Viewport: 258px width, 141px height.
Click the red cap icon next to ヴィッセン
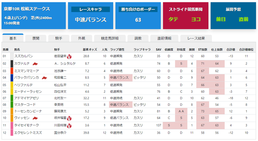35,118
